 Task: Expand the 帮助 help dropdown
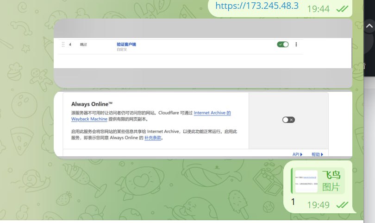[317, 154]
